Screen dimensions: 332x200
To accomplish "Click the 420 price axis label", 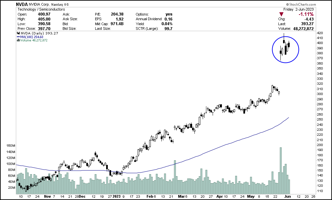I will [320, 33].
